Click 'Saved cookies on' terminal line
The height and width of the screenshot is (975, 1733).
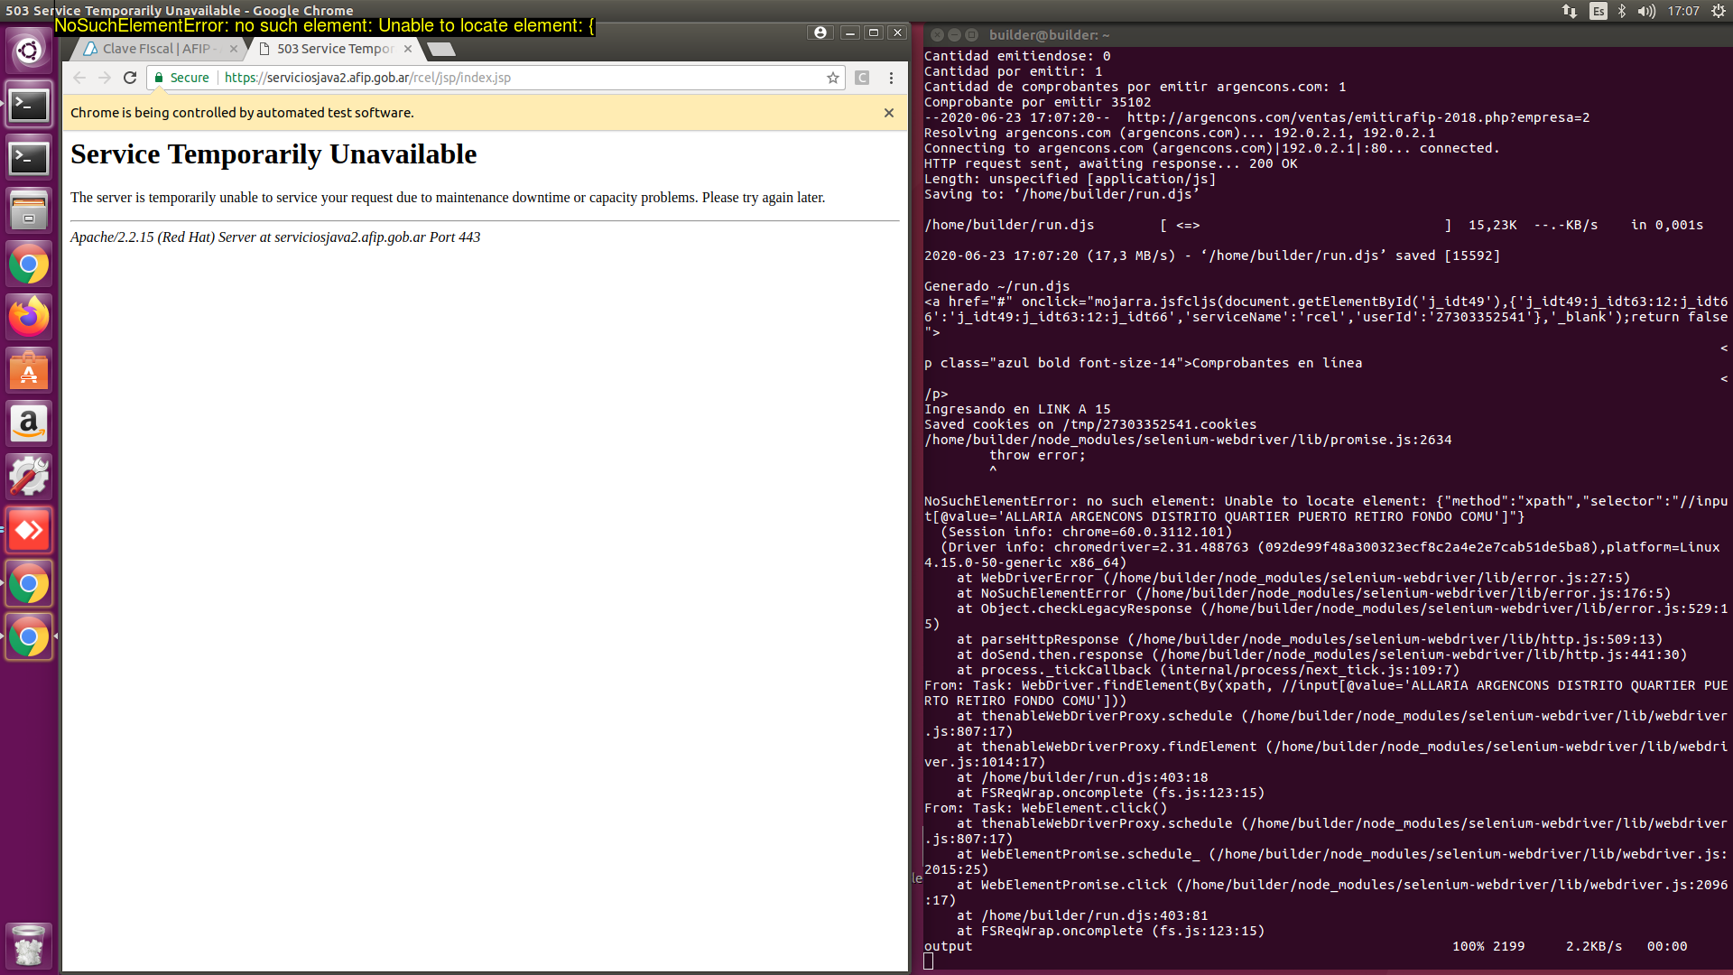pos(1090,424)
